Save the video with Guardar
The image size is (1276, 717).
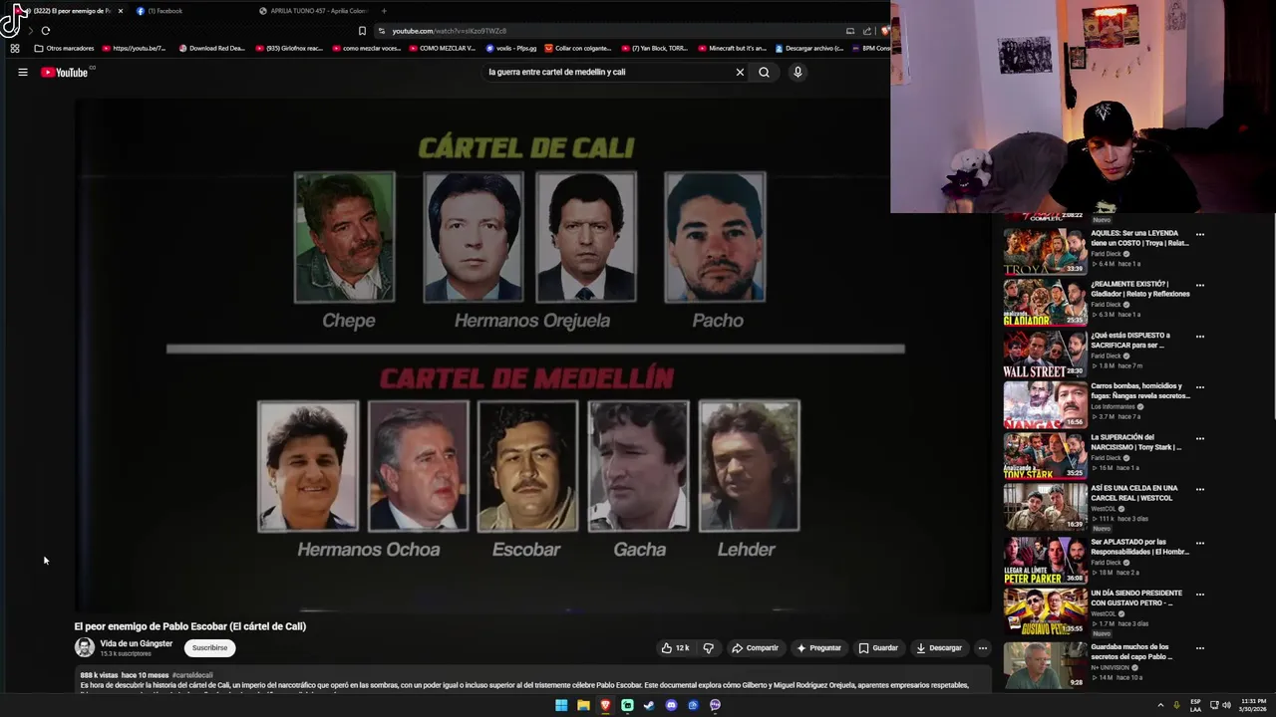(878, 648)
